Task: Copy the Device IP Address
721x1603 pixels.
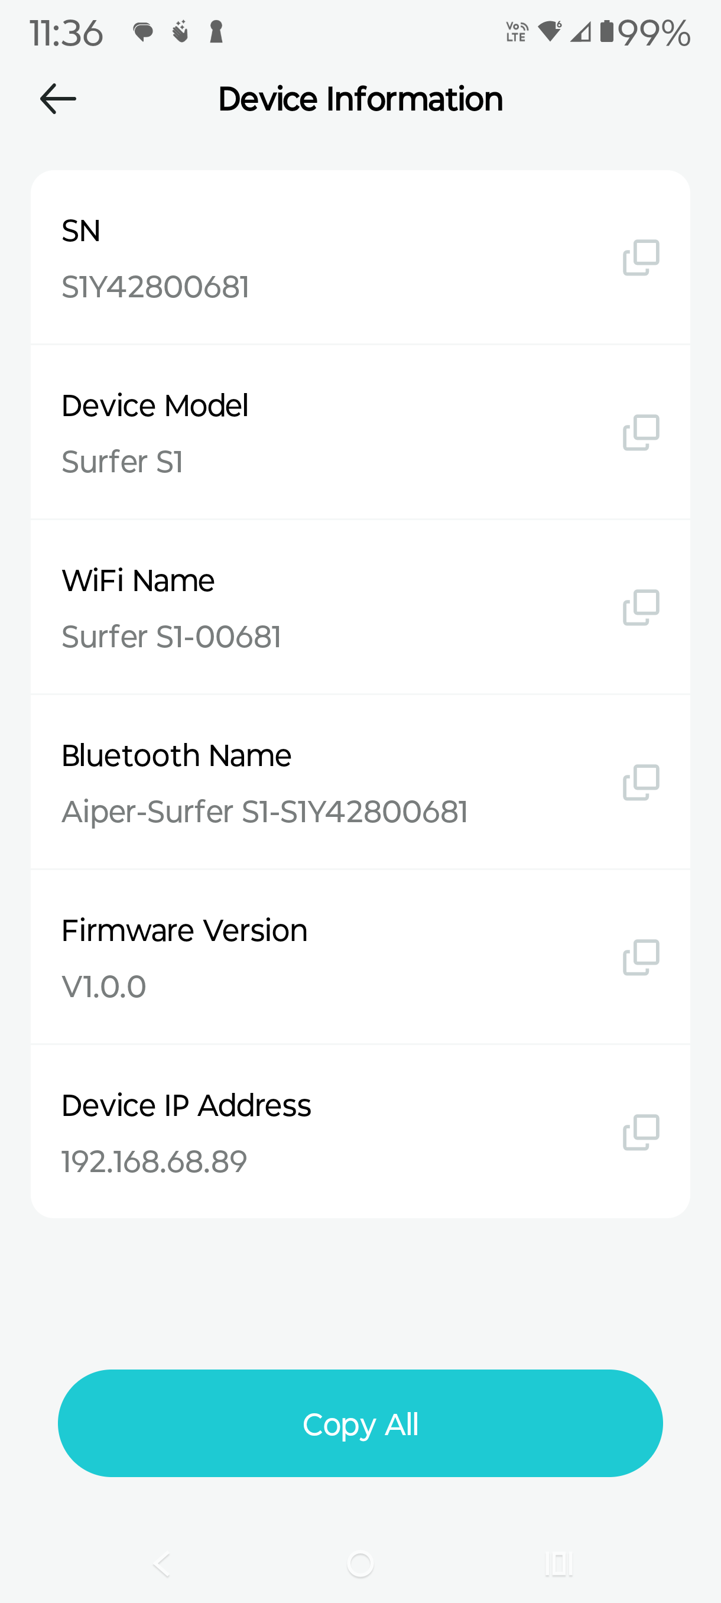Action: [x=641, y=1132]
